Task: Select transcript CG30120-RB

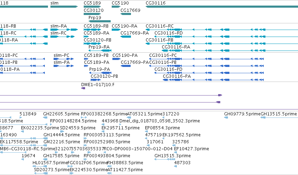Action: coord(97,40)
